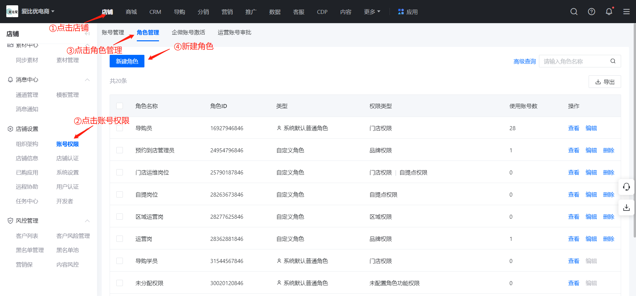The height and width of the screenshot is (296, 636).
Task: Click the 导出 export button
Action: pyautogui.click(x=605, y=82)
